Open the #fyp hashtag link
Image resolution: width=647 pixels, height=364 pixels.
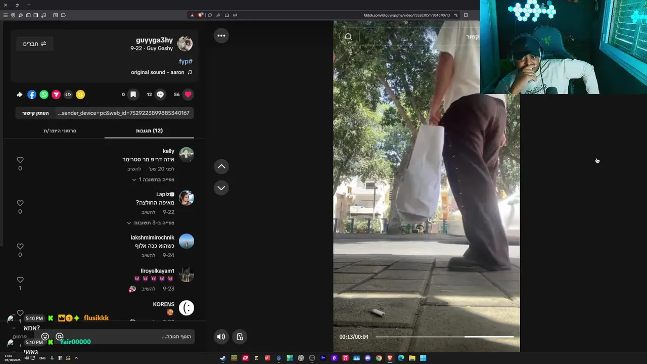[186, 61]
